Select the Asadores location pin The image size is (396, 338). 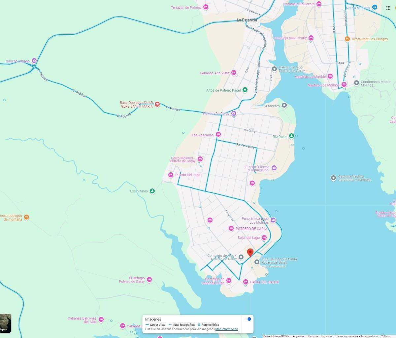(284, 106)
